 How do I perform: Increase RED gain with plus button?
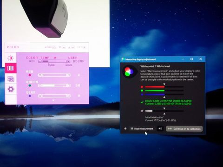pyautogui.click(x=69, y=75)
